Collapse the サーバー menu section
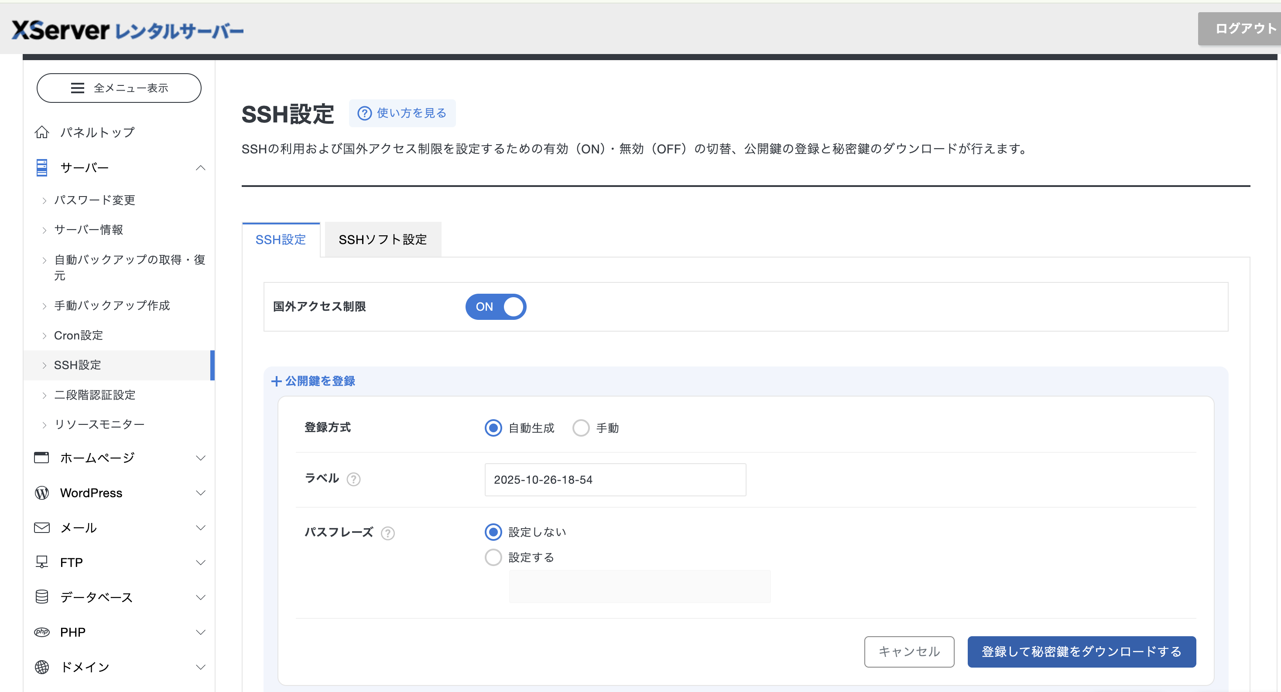The width and height of the screenshot is (1281, 692). point(200,167)
